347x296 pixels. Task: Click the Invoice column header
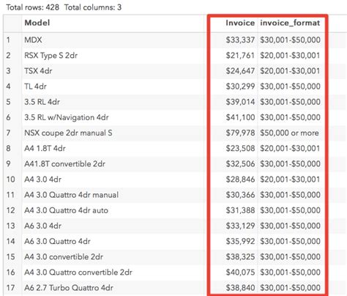coord(240,23)
